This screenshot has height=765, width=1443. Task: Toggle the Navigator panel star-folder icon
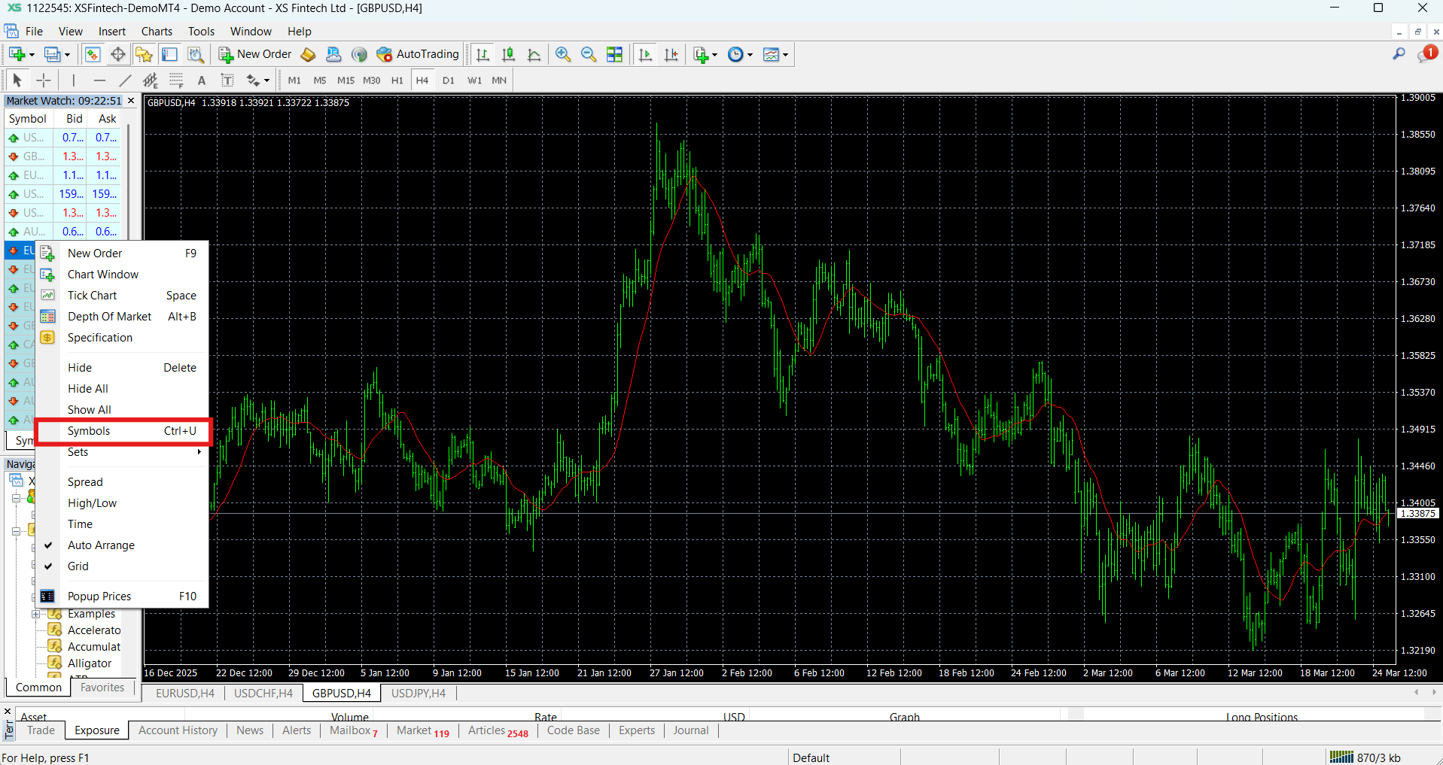pos(144,54)
